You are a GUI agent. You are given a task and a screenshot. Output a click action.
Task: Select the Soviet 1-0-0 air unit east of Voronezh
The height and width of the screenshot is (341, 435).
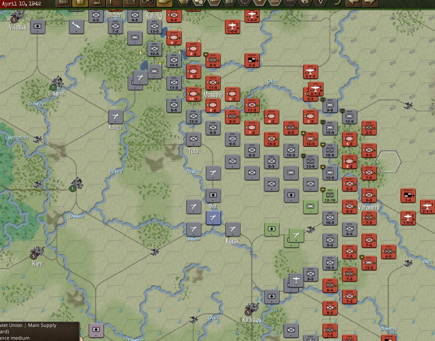tap(408, 218)
